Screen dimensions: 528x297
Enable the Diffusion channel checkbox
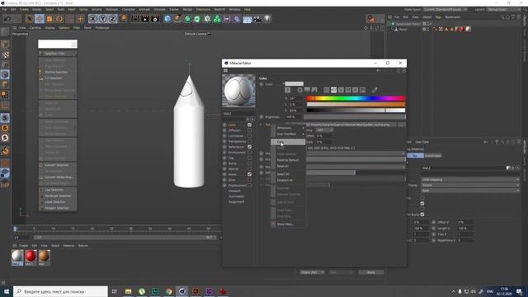[x=249, y=130]
